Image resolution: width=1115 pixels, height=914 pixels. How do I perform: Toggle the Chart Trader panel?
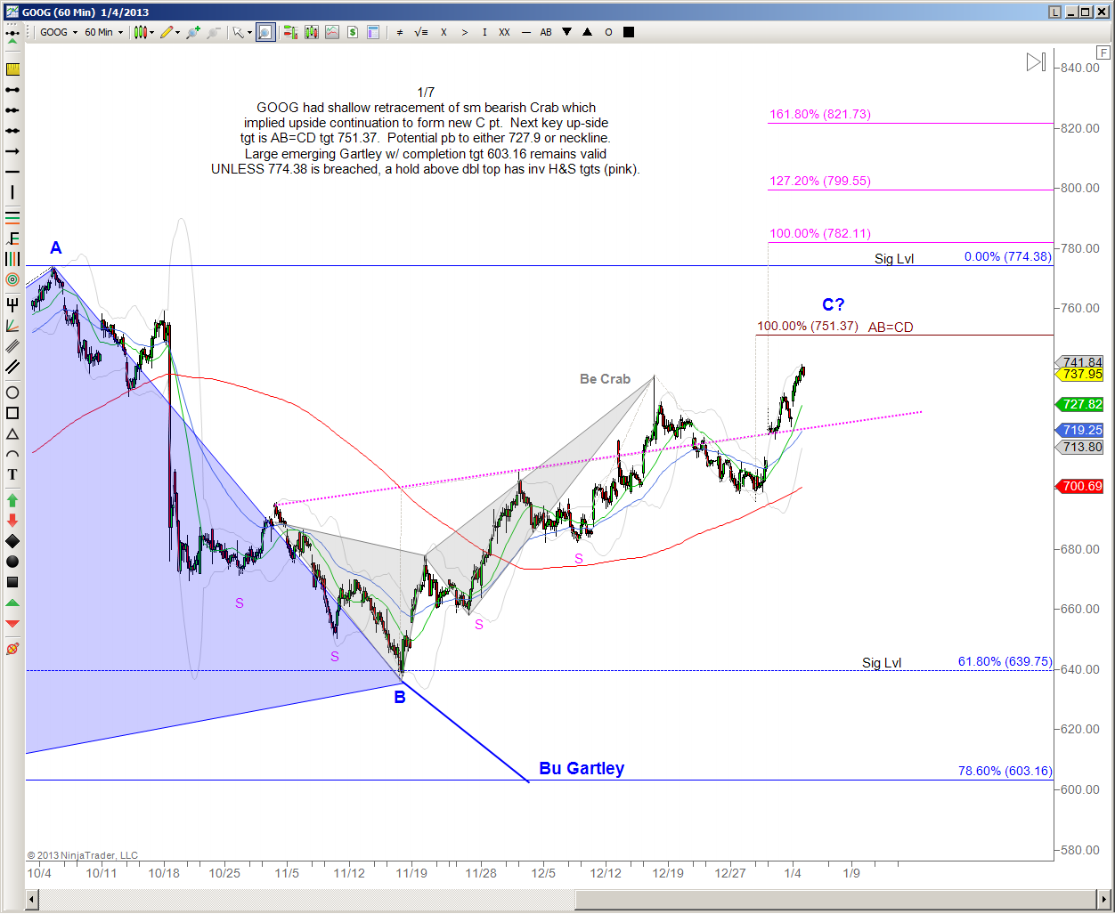pos(353,32)
